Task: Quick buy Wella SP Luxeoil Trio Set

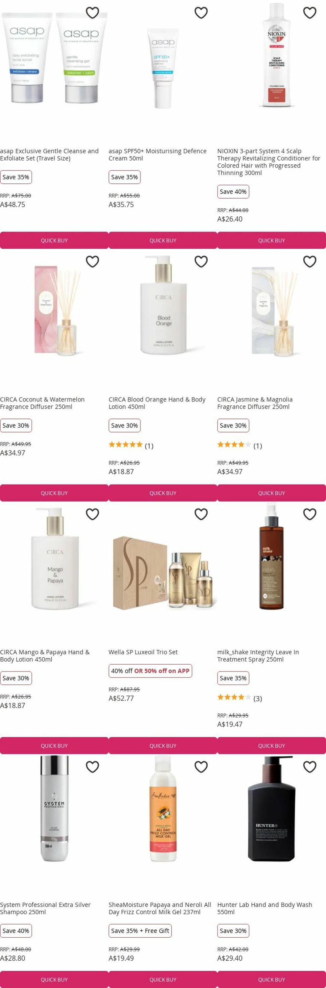Action: pyautogui.click(x=163, y=746)
